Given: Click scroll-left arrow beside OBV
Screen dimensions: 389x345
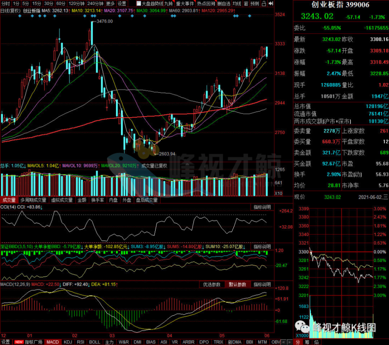Looking at the screenshot, I should [284, 342].
